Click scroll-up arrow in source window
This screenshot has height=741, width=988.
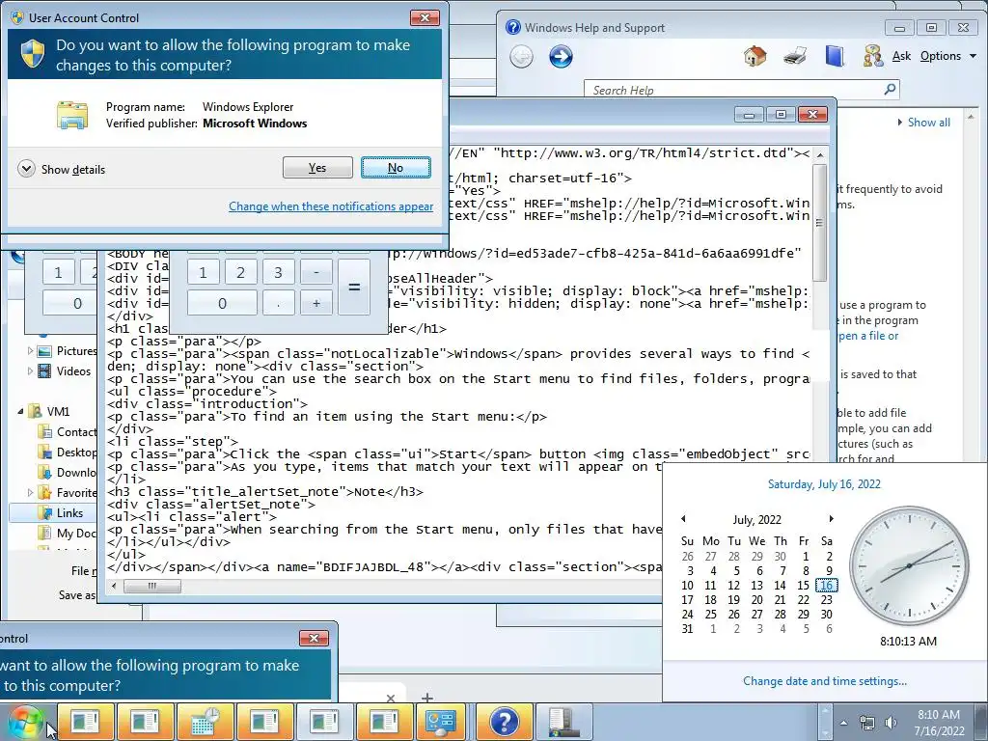[x=820, y=154]
